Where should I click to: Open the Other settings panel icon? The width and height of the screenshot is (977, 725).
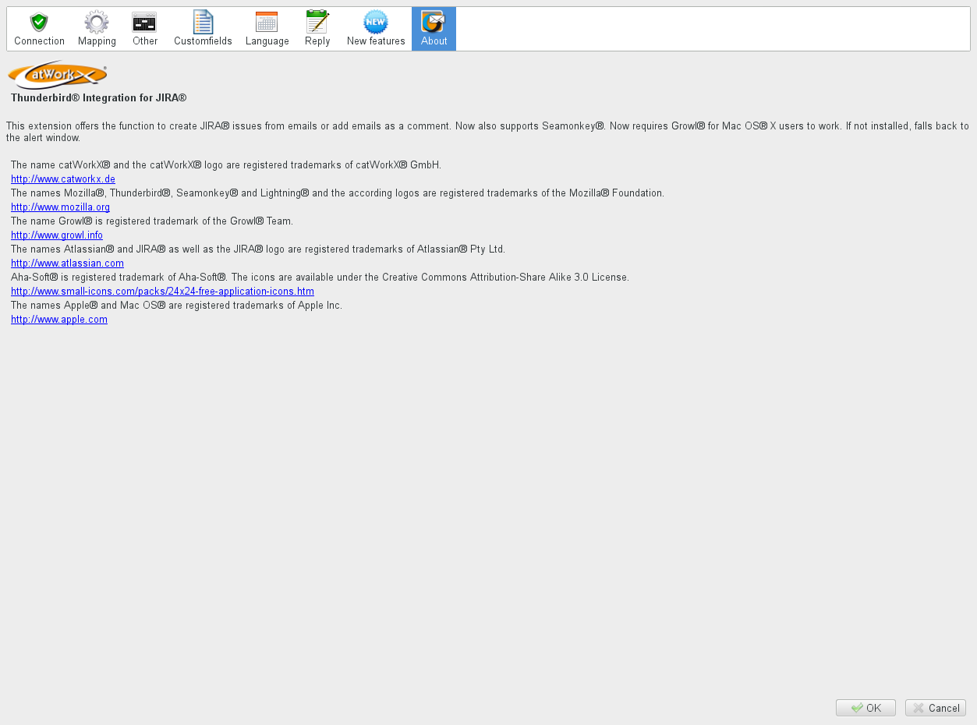pyautogui.click(x=144, y=22)
